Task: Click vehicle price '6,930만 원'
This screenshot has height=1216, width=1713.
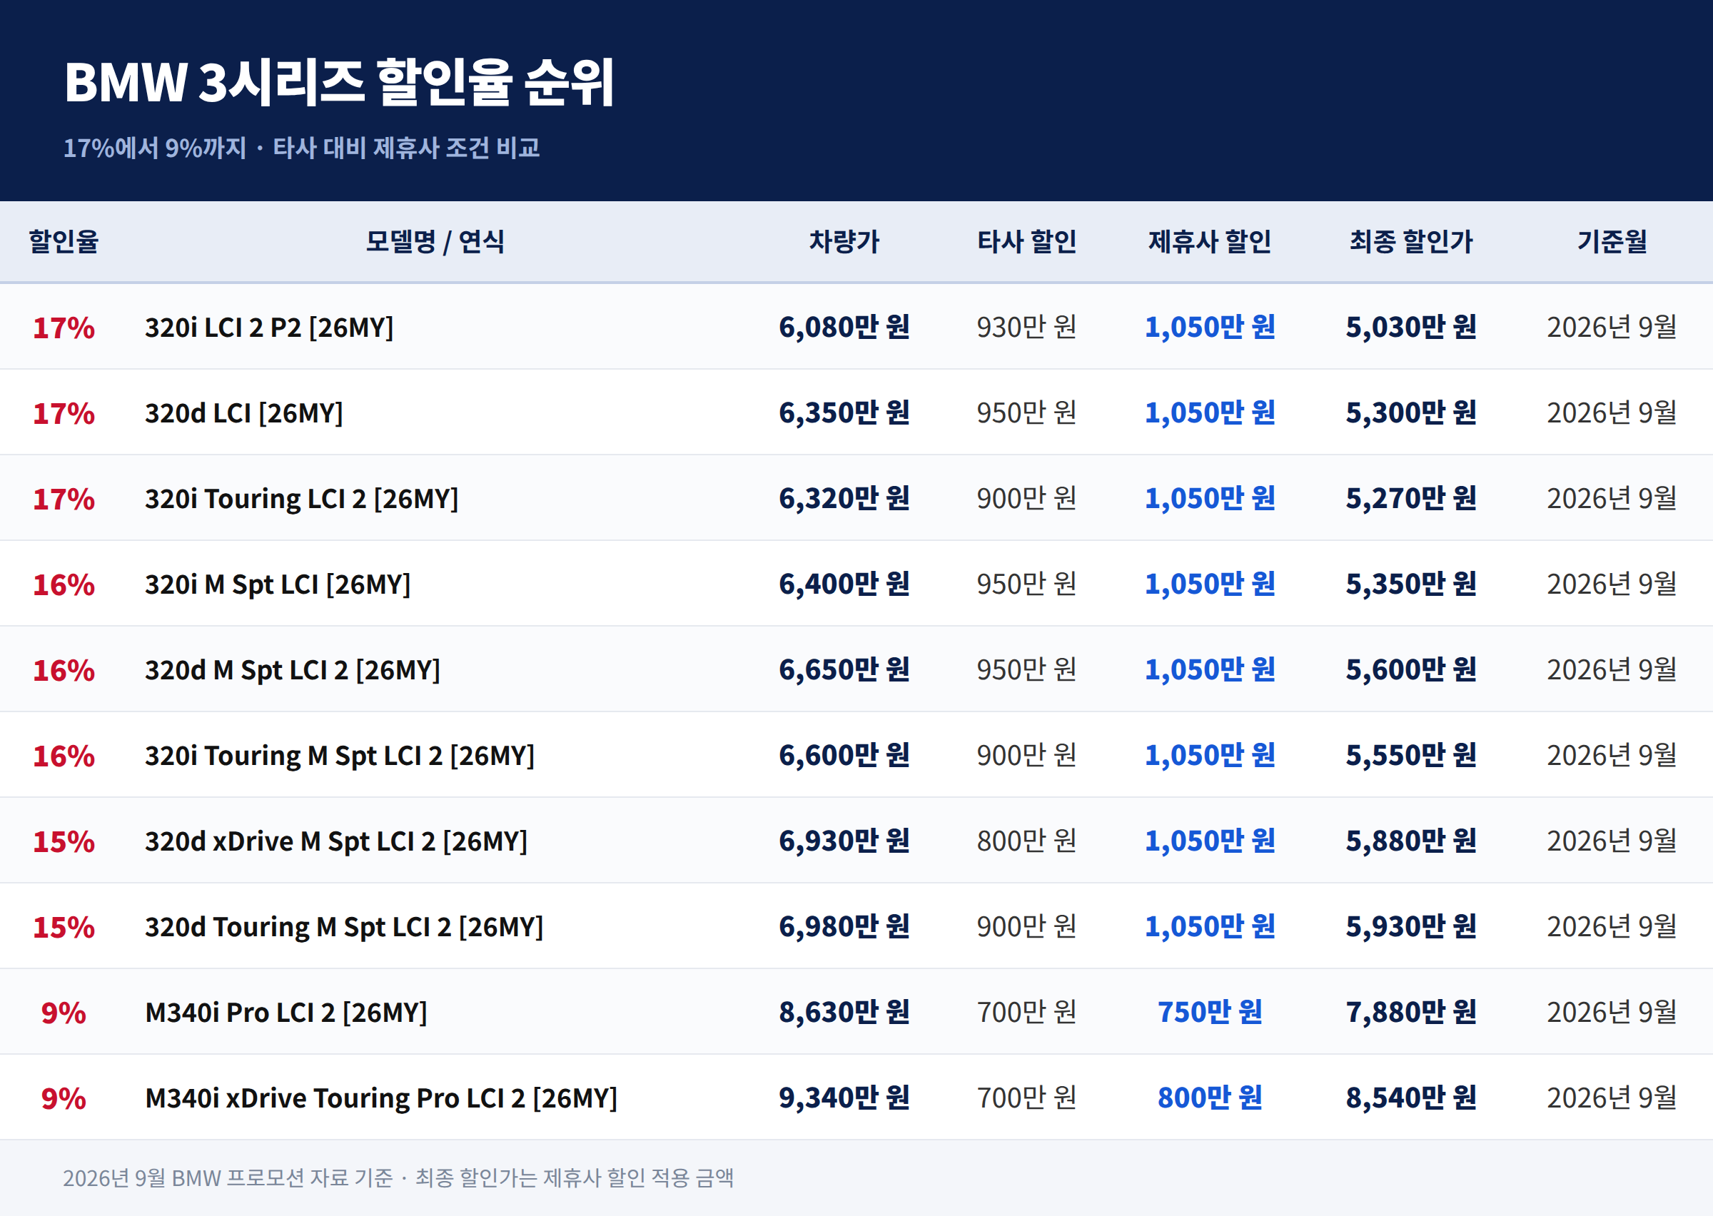Action: (844, 841)
